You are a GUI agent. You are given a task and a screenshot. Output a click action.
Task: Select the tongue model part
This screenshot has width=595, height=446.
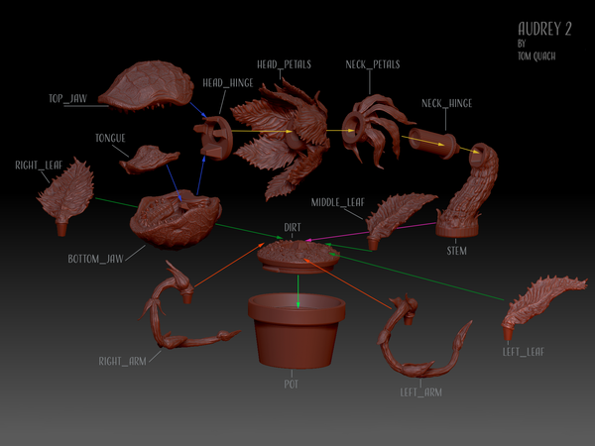[x=149, y=160]
